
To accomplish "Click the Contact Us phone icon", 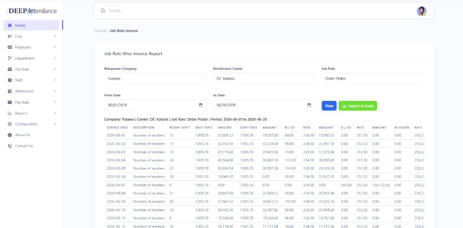I will (x=10, y=146).
